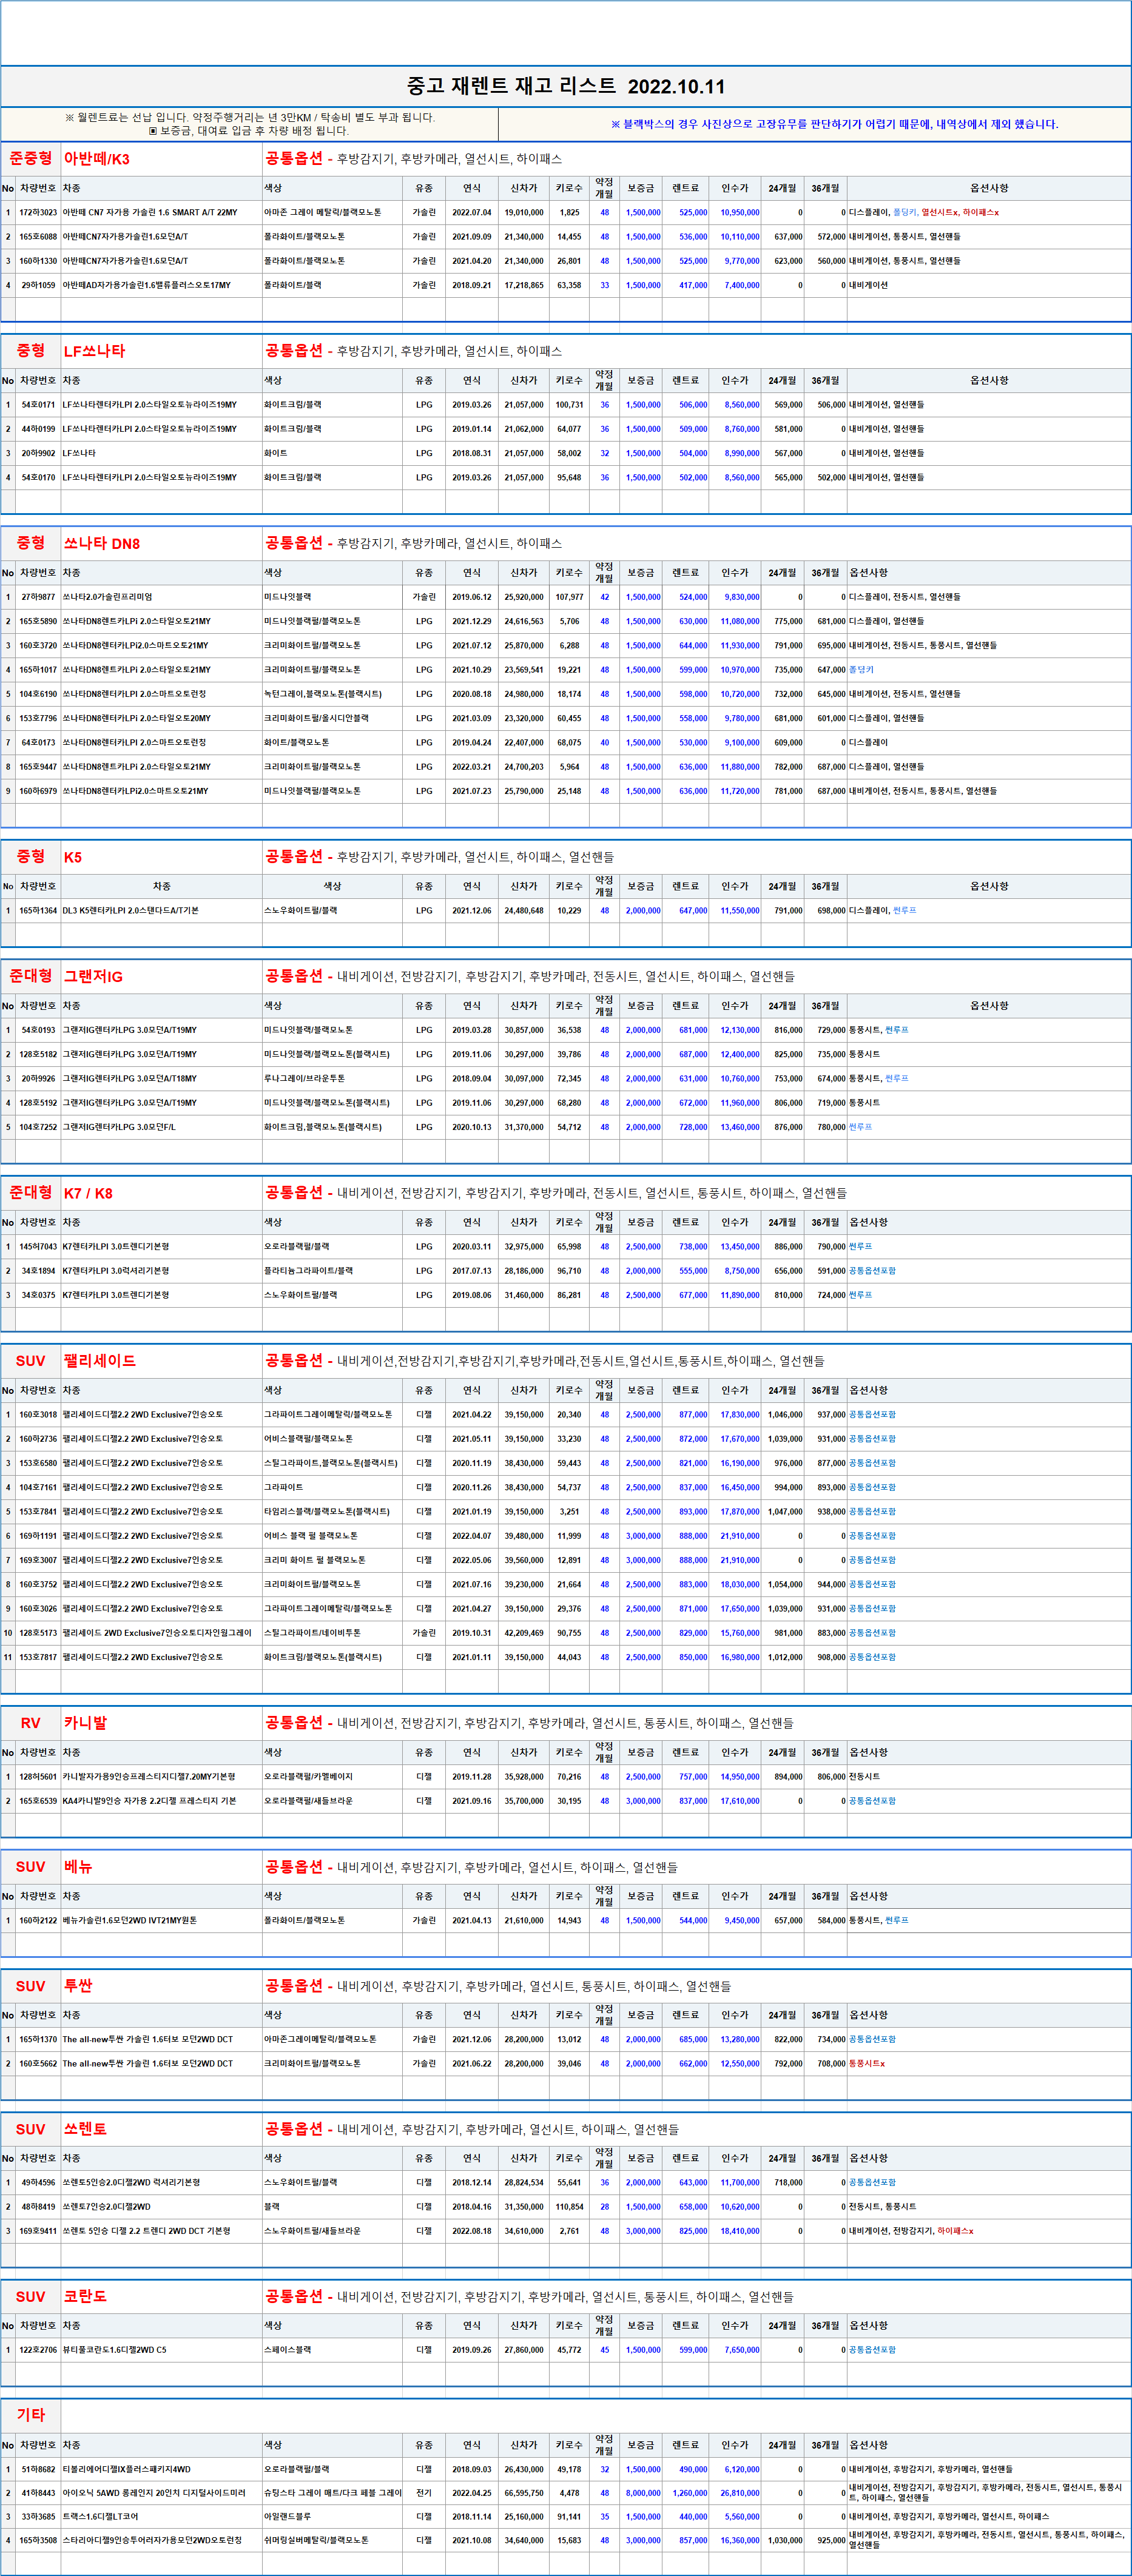Select the 베뉴 section heading
The height and width of the screenshot is (2576, 1132).
pyautogui.click(x=78, y=1867)
